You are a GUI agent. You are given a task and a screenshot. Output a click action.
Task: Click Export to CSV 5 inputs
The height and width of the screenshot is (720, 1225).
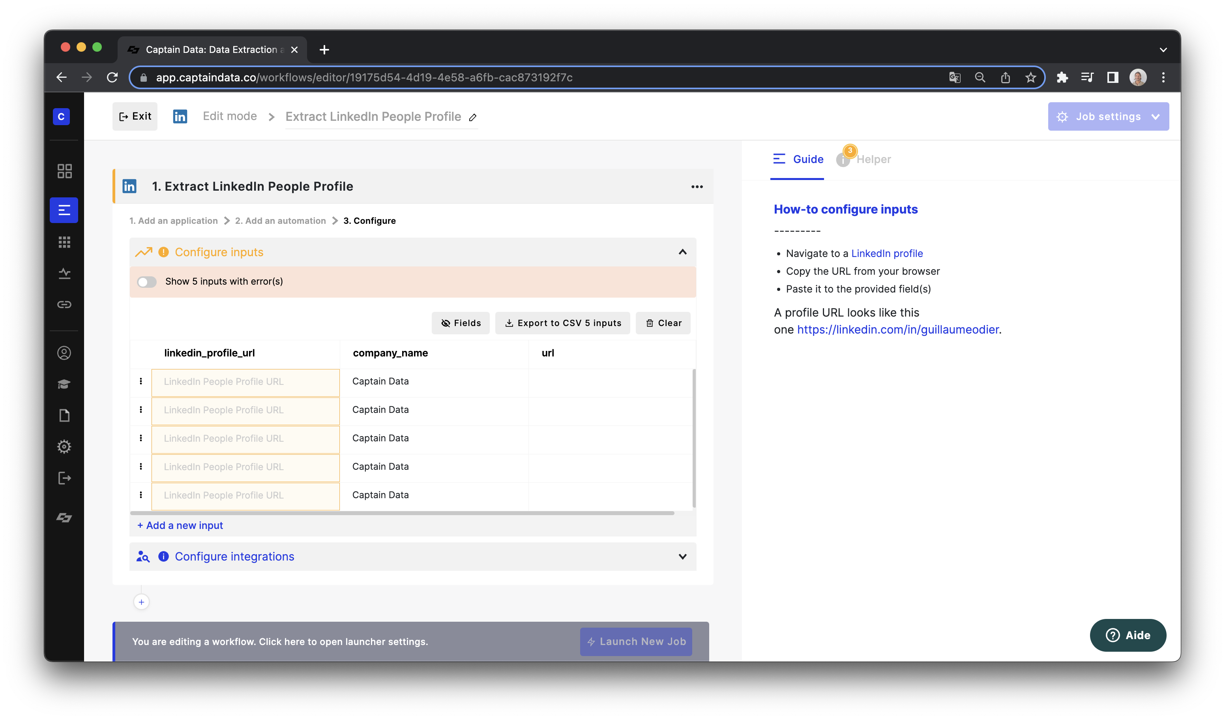562,323
